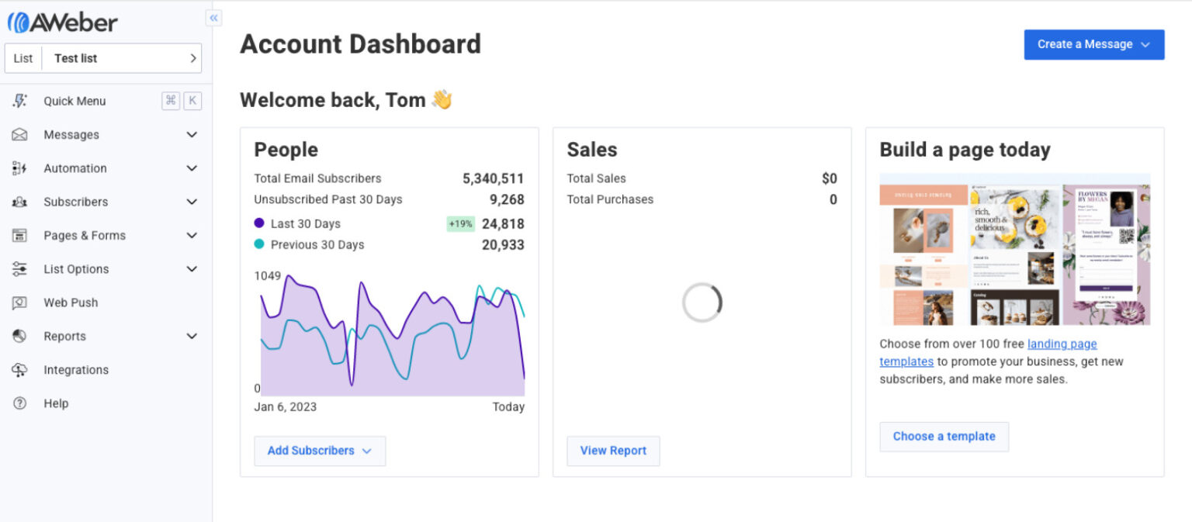Click the List Options sliders icon
The image size is (1192, 522).
point(19,269)
